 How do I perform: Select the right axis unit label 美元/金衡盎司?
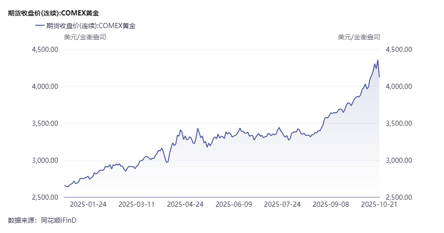(x=359, y=37)
